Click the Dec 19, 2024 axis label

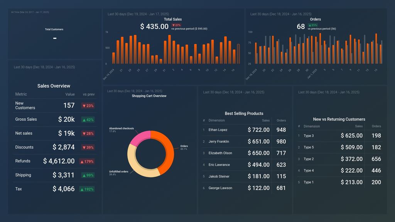108,74
